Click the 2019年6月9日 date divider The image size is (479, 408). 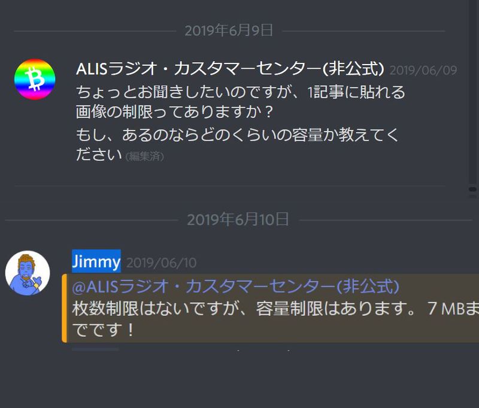coord(229,31)
